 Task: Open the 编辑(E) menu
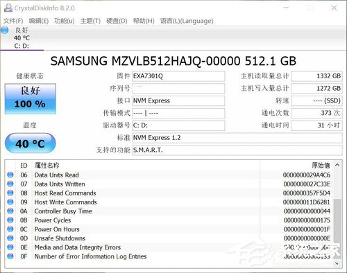39,21
